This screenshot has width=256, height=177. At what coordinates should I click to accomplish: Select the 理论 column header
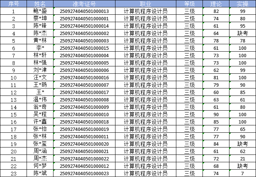pyautogui.click(x=216, y=4)
